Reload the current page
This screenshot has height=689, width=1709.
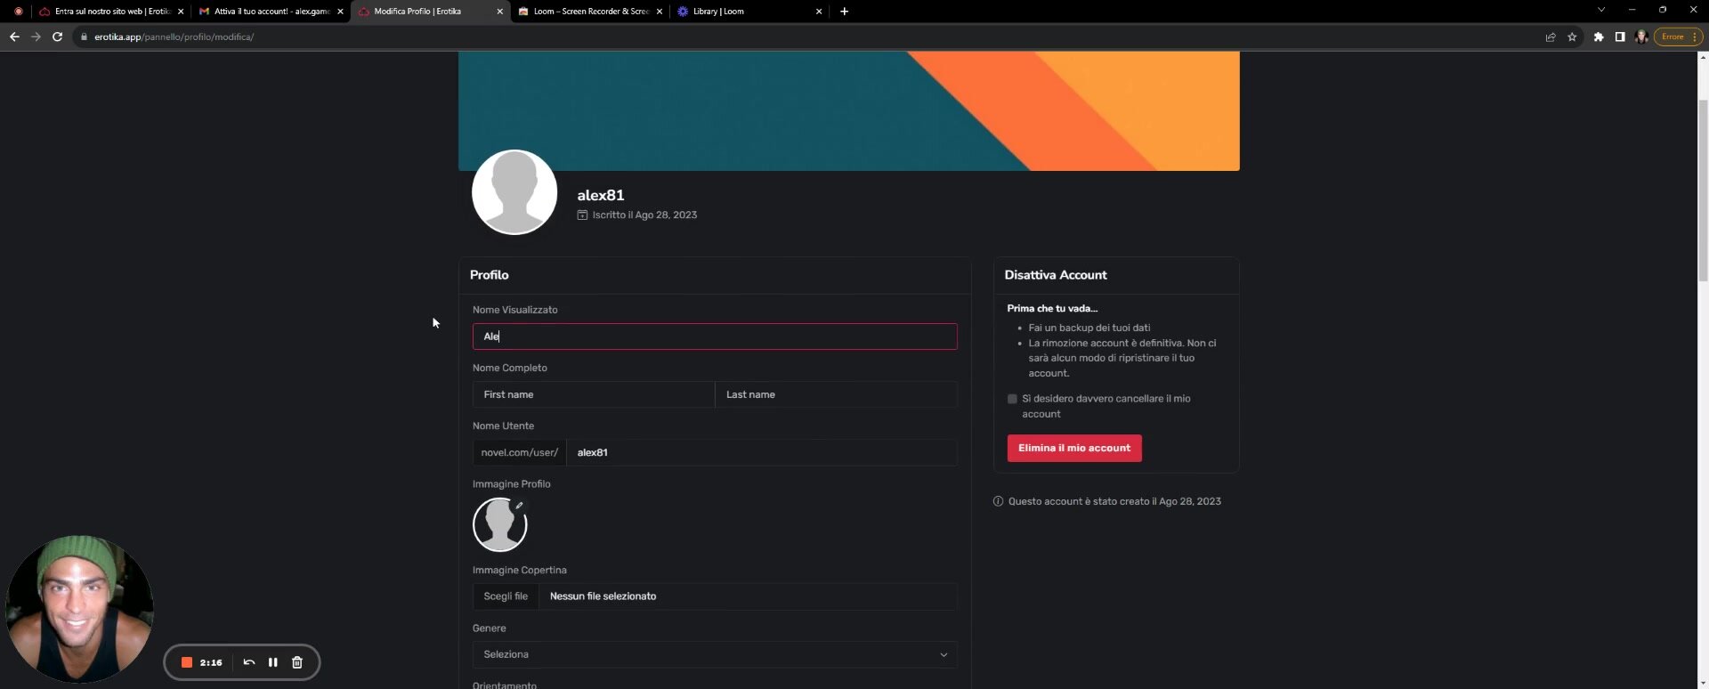pyautogui.click(x=57, y=36)
